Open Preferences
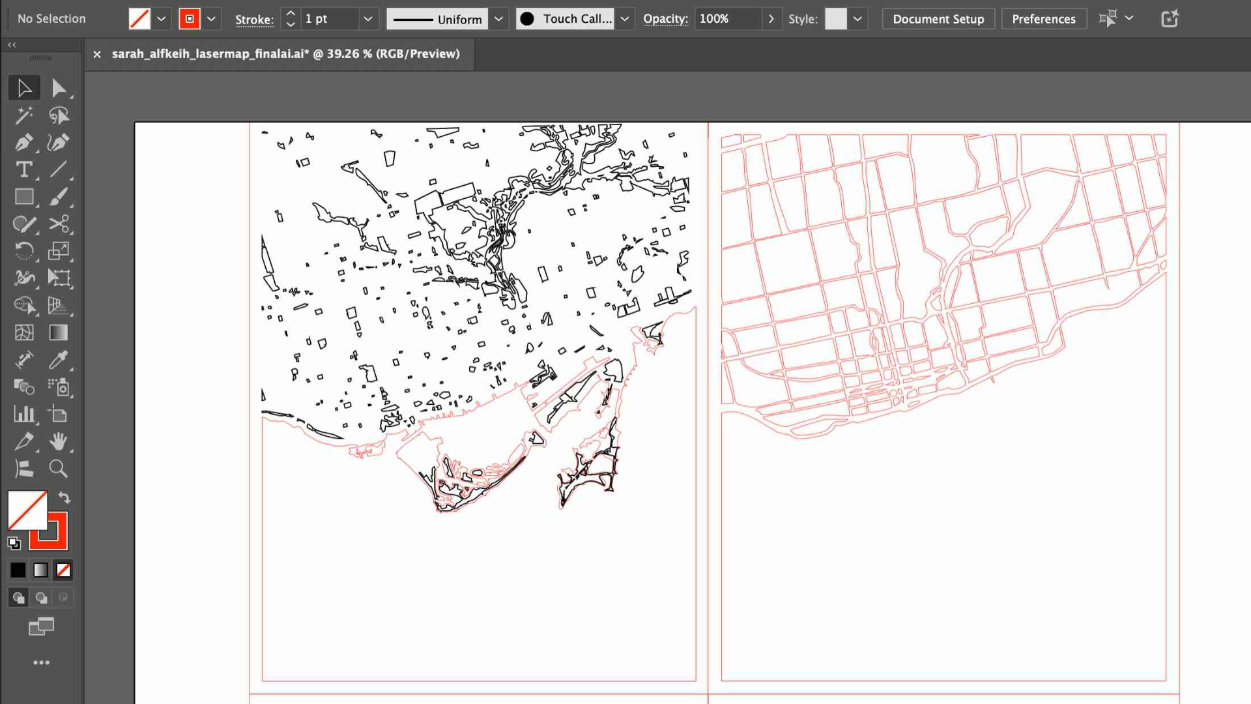Image resolution: width=1251 pixels, height=704 pixels. (x=1043, y=19)
